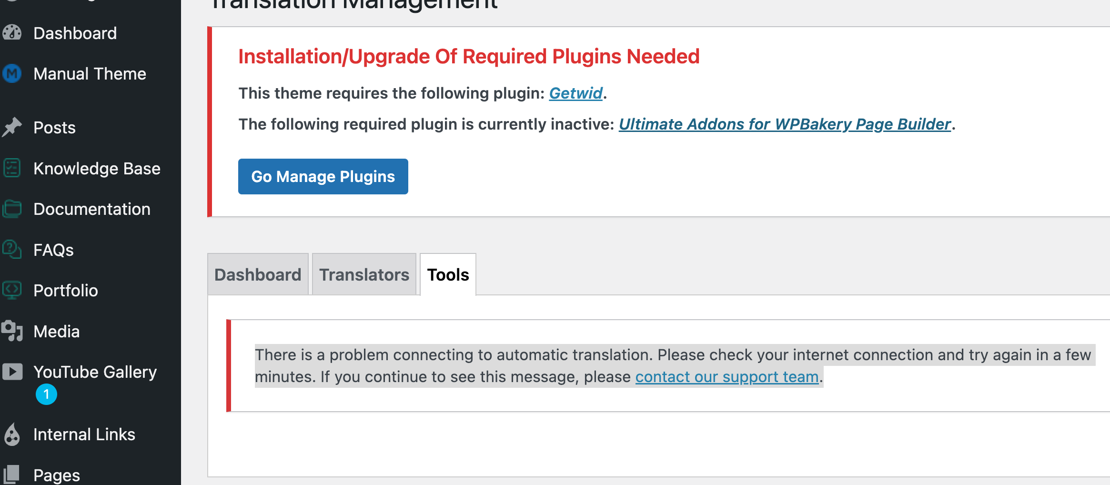Screen dimensions: 1110x485
Task: Open Pages using its sidebar icon
Action: (x=11, y=475)
